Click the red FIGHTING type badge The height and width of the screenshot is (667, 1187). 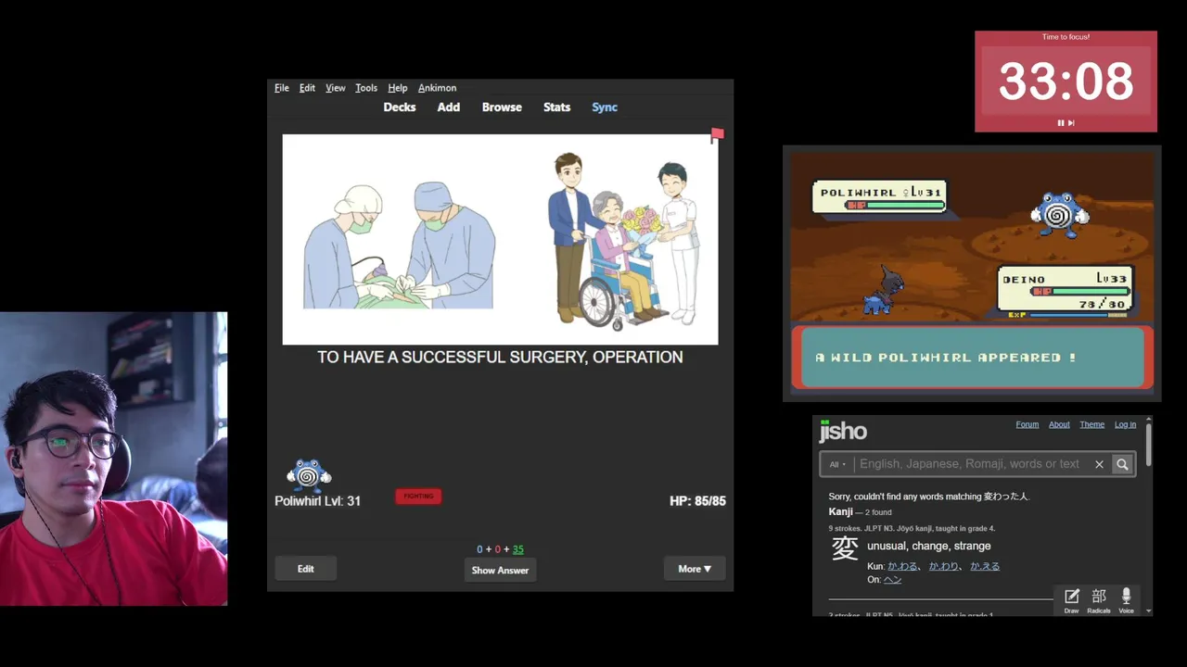pos(418,497)
